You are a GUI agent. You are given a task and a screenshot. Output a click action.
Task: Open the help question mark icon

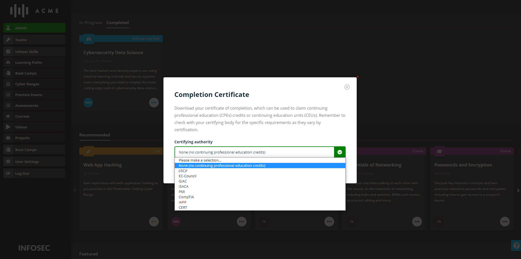516,245
